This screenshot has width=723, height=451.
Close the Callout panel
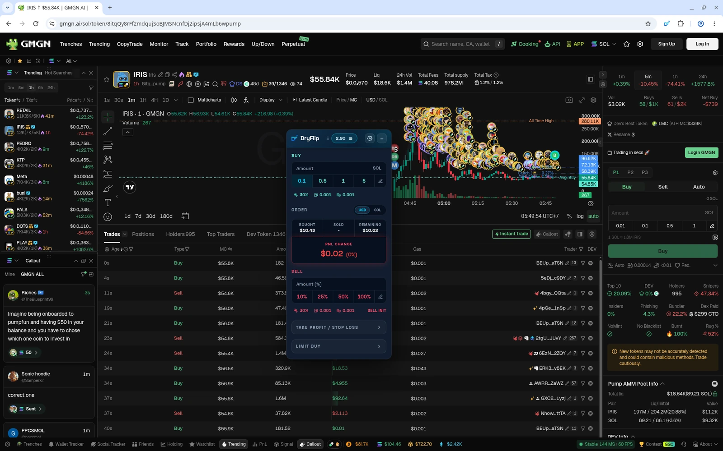(x=91, y=261)
